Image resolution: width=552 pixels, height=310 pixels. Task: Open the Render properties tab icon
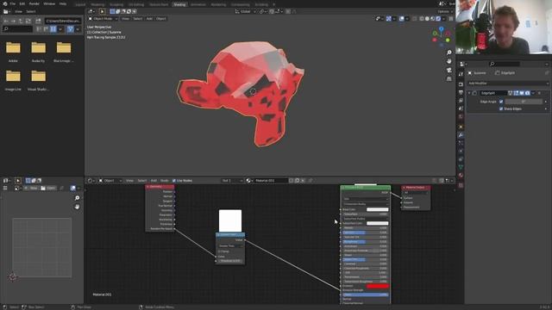click(461, 84)
